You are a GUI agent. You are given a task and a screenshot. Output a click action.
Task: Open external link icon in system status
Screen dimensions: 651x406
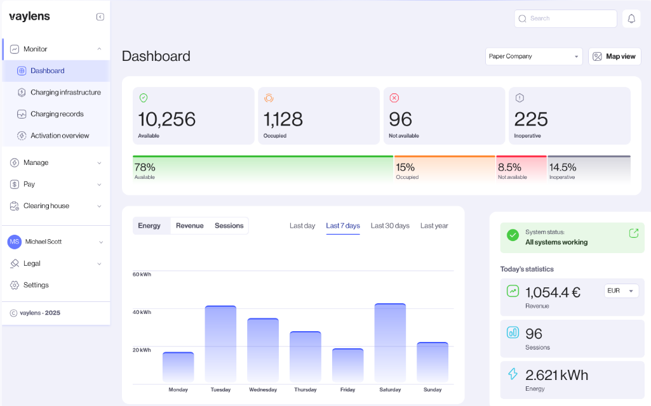point(633,233)
